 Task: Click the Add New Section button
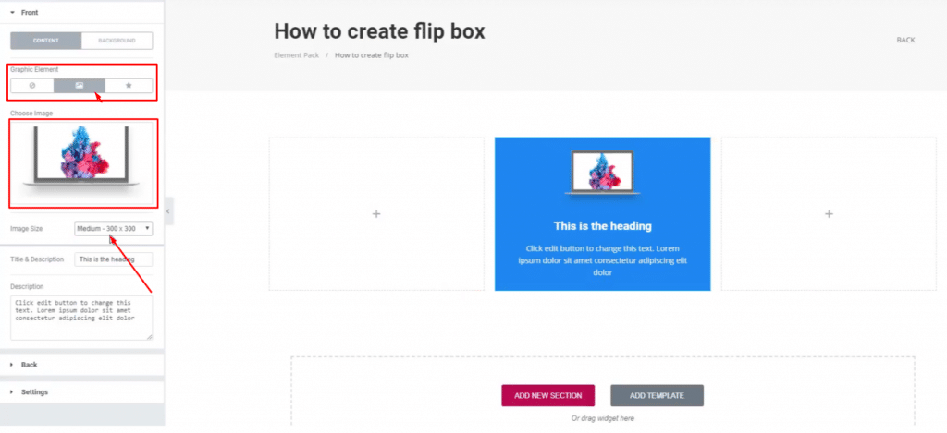pyautogui.click(x=547, y=395)
